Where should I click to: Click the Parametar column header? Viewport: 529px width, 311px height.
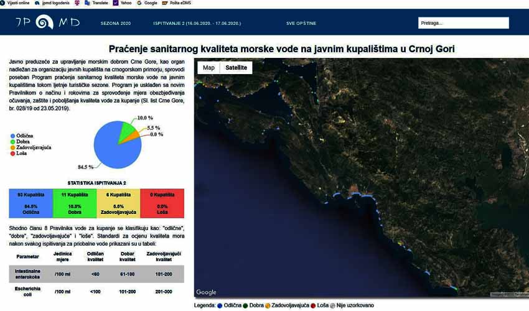coord(27,257)
